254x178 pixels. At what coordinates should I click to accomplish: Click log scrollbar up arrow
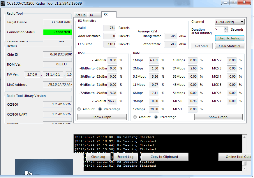[x=244, y=137]
